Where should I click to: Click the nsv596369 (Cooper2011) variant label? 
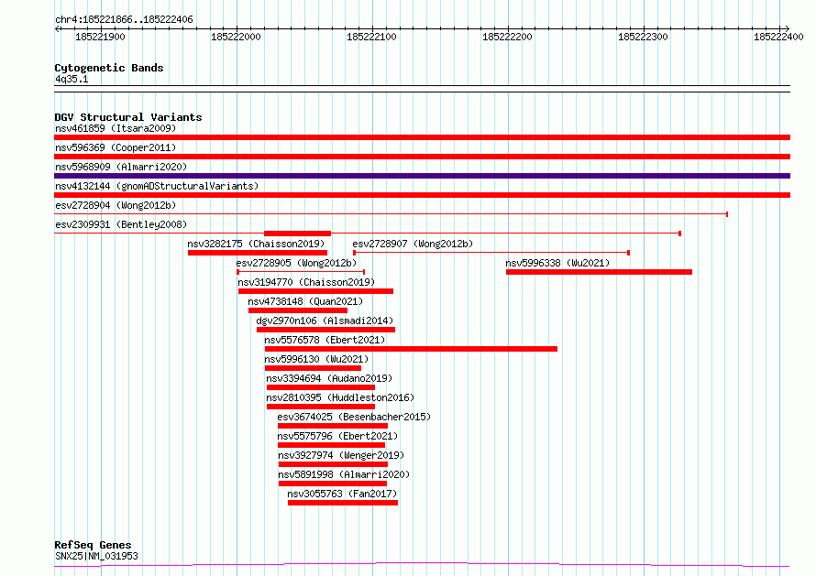click(116, 147)
